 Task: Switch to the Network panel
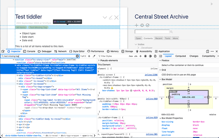[61, 51]
